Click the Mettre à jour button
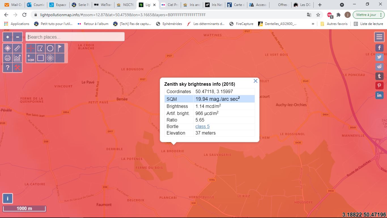The image size is (387, 218). pos(369,15)
